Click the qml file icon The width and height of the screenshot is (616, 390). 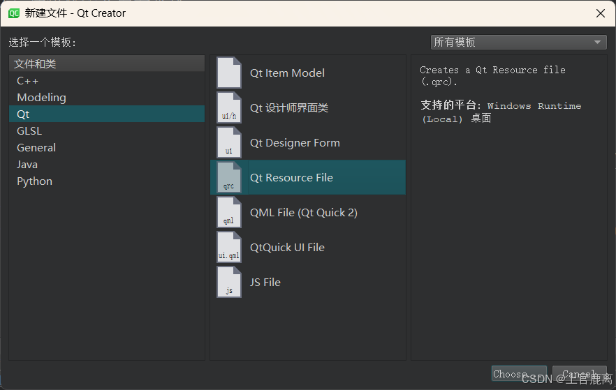coord(229,212)
